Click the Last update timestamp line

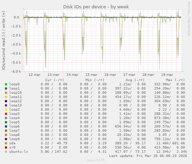[148, 156]
